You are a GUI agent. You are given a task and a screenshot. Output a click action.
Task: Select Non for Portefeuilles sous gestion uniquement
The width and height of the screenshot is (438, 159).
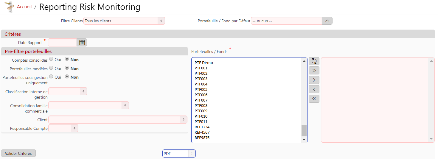coord(67,77)
